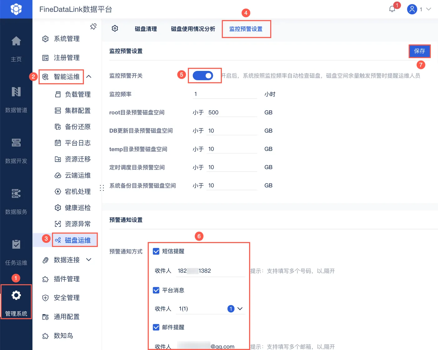Click the 短信提醒 收件人 phone field
Screen dimensions: 438x350
[x=211, y=271]
